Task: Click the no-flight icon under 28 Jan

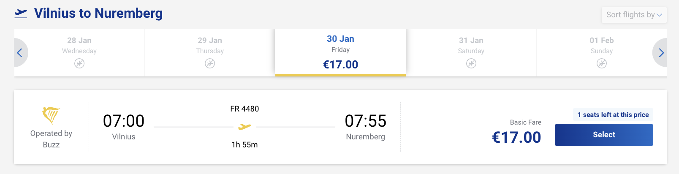Action: point(79,63)
